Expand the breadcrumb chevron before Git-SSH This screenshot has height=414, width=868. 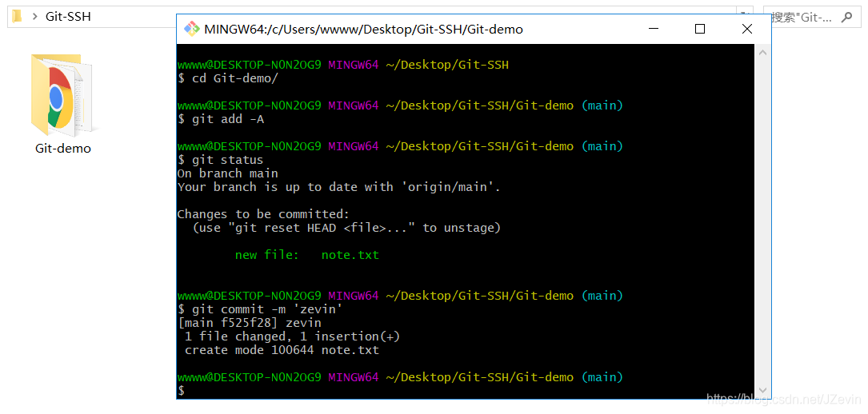coord(34,17)
